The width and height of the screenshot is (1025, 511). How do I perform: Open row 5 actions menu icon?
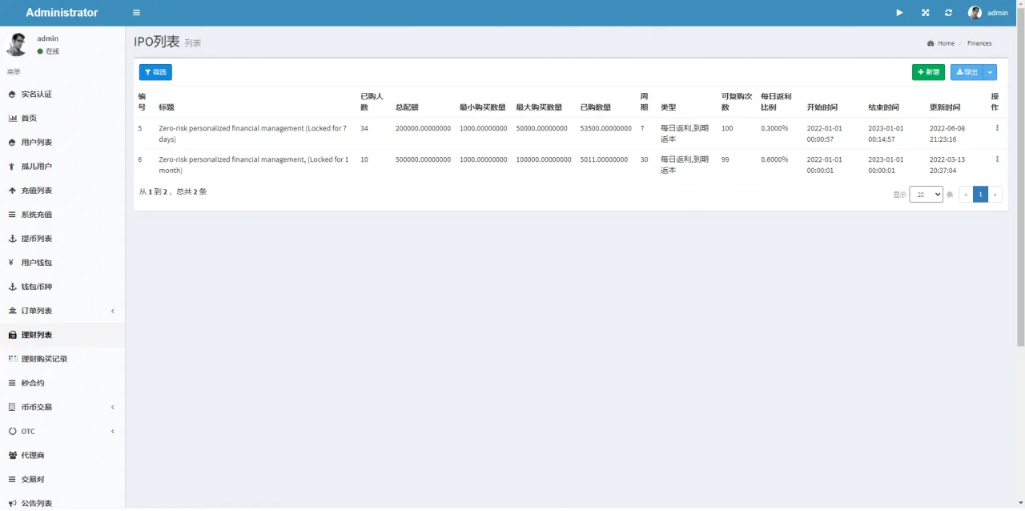click(997, 128)
